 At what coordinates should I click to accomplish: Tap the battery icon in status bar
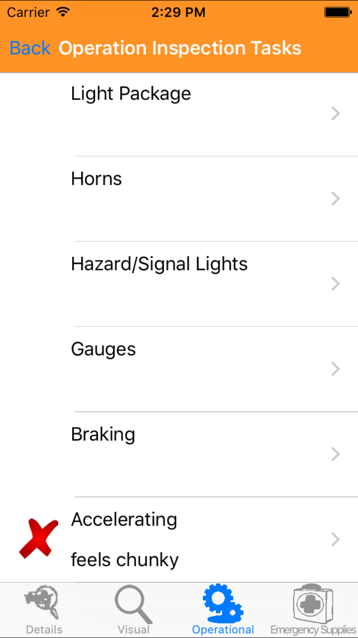[x=337, y=12]
